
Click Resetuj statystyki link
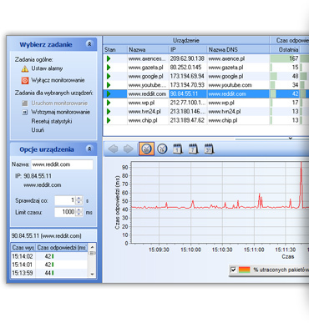pyautogui.click(x=52, y=121)
